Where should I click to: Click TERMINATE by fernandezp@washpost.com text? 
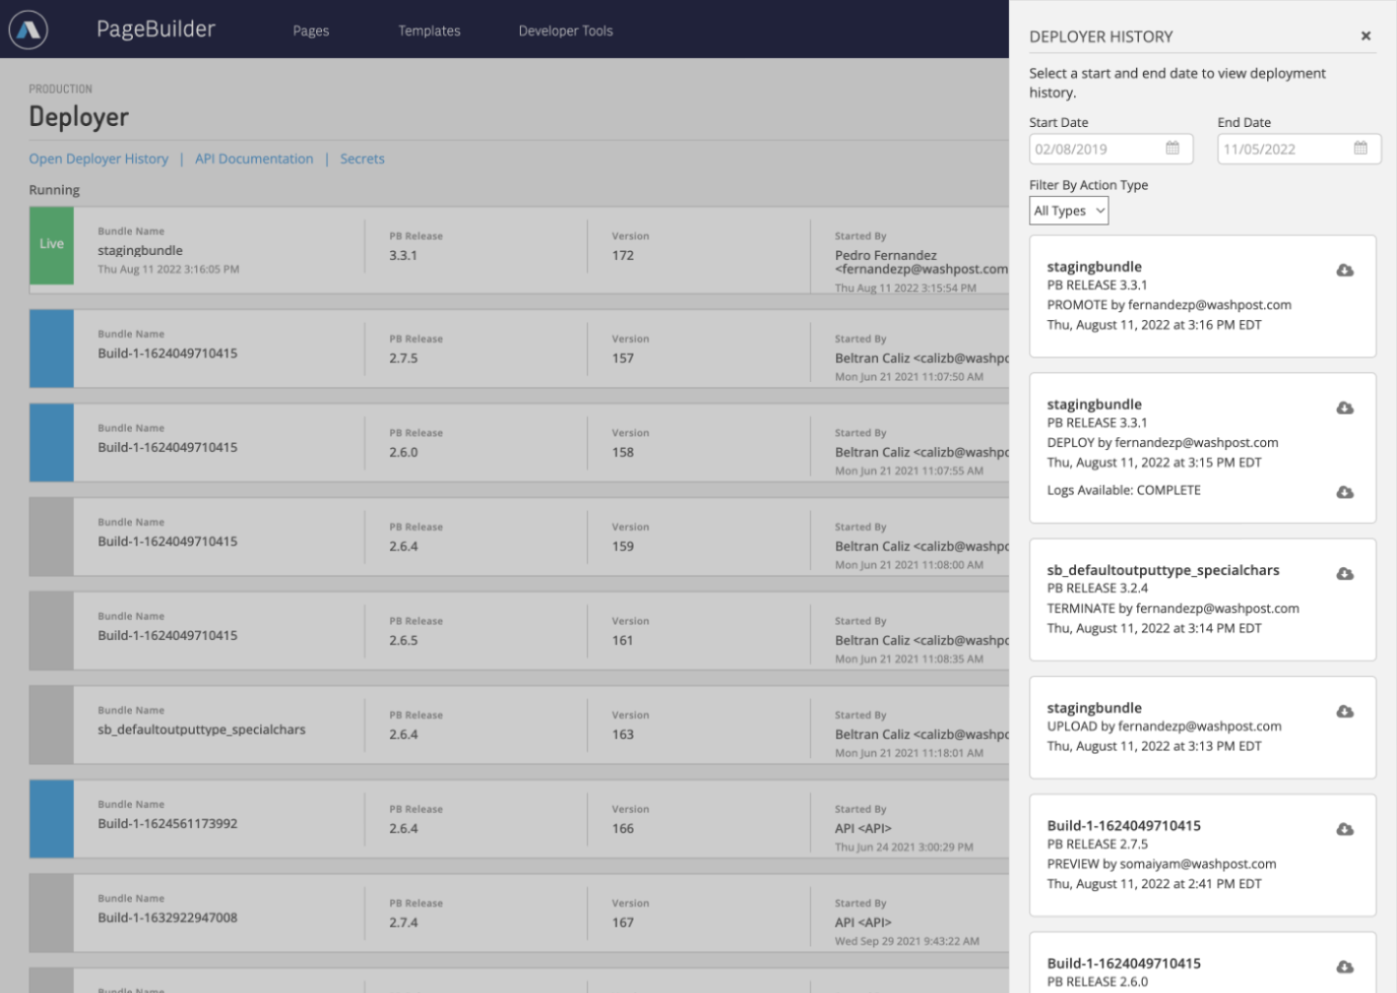click(x=1173, y=608)
